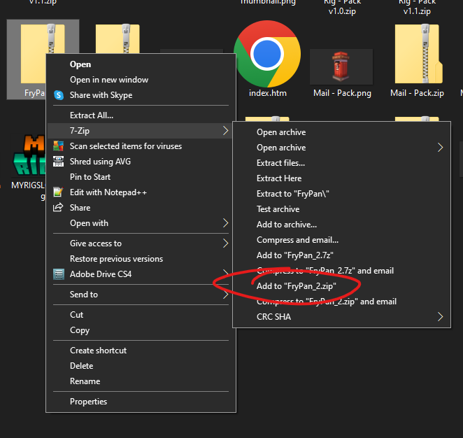Viewport: 463px width, 438px height.
Task: Expand the second Open archive submenu arrow
Action: (440, 148)
